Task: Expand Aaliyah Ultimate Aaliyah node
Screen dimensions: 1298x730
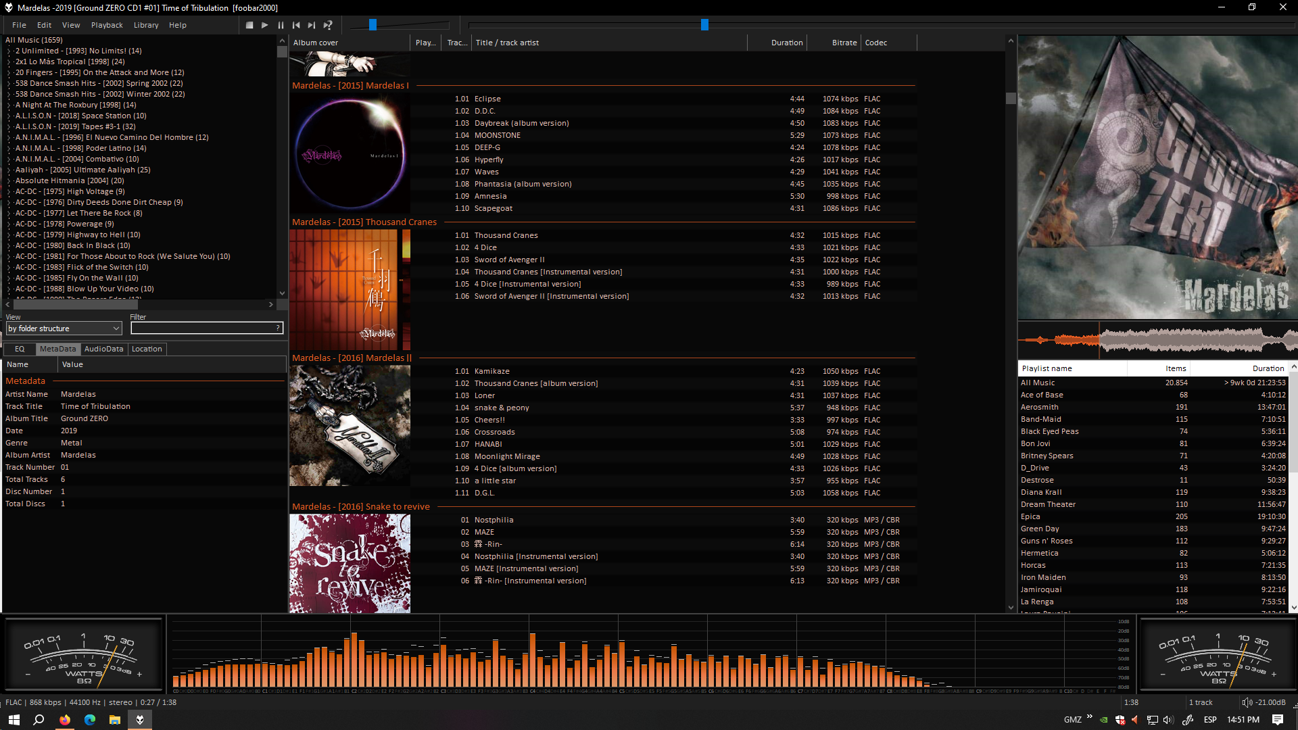Action: click(x=9, y=170)
